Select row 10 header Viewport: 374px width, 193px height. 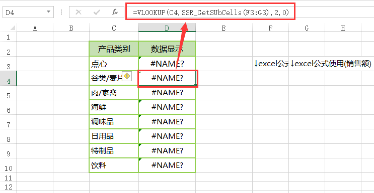(9, 165)
